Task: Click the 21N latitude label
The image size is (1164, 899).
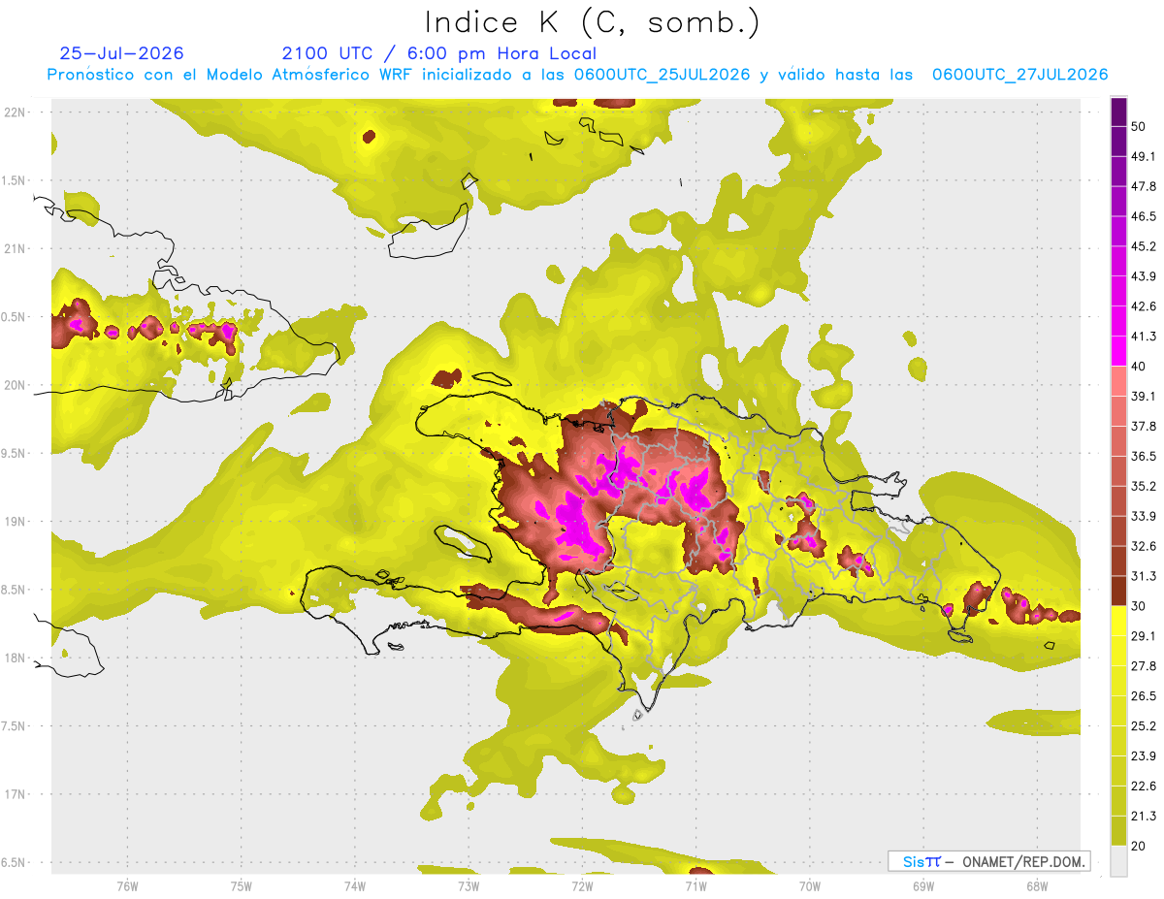Action: pyautogui.click(x=15, y=248)
